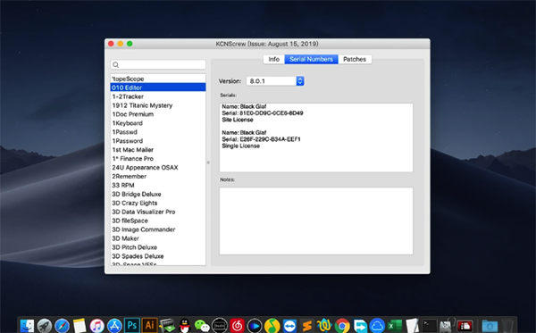This screenshot has width=536, height=333.
Task: Launch Microsoft Excel from the dock
Action: [395, 326]
